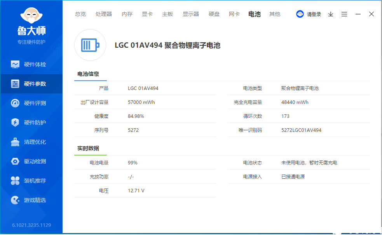This screenshot has height=235, width=382.
Task: Switch to the 显卡 tab
Action: (147, 14)
